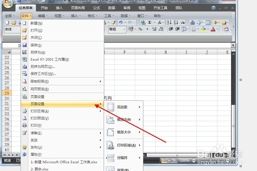Switch to the 数据 ribbon tab
This screenshot has width=257, height=171.
coord(111,8)
